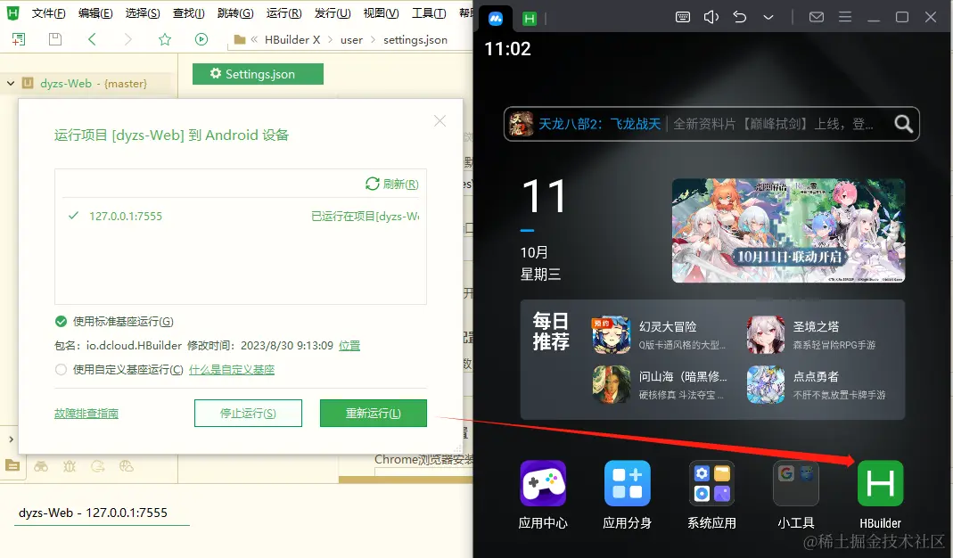
Task: Expand the side panel chevron at left
Action: [11, 439]
